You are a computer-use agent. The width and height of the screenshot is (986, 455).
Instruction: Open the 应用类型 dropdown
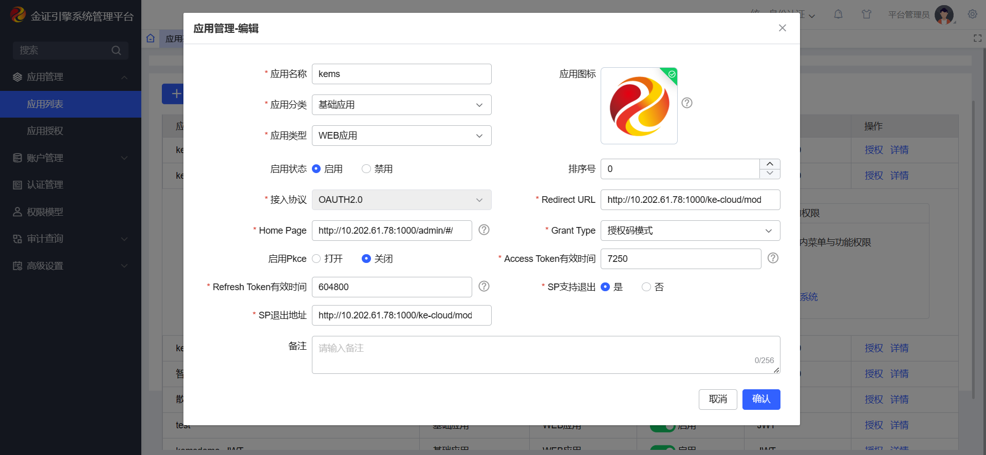tap(402, 136)
